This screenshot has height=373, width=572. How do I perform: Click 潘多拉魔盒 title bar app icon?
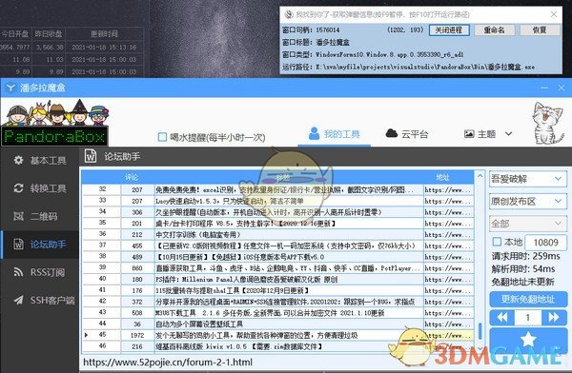(x=10, y=88)
